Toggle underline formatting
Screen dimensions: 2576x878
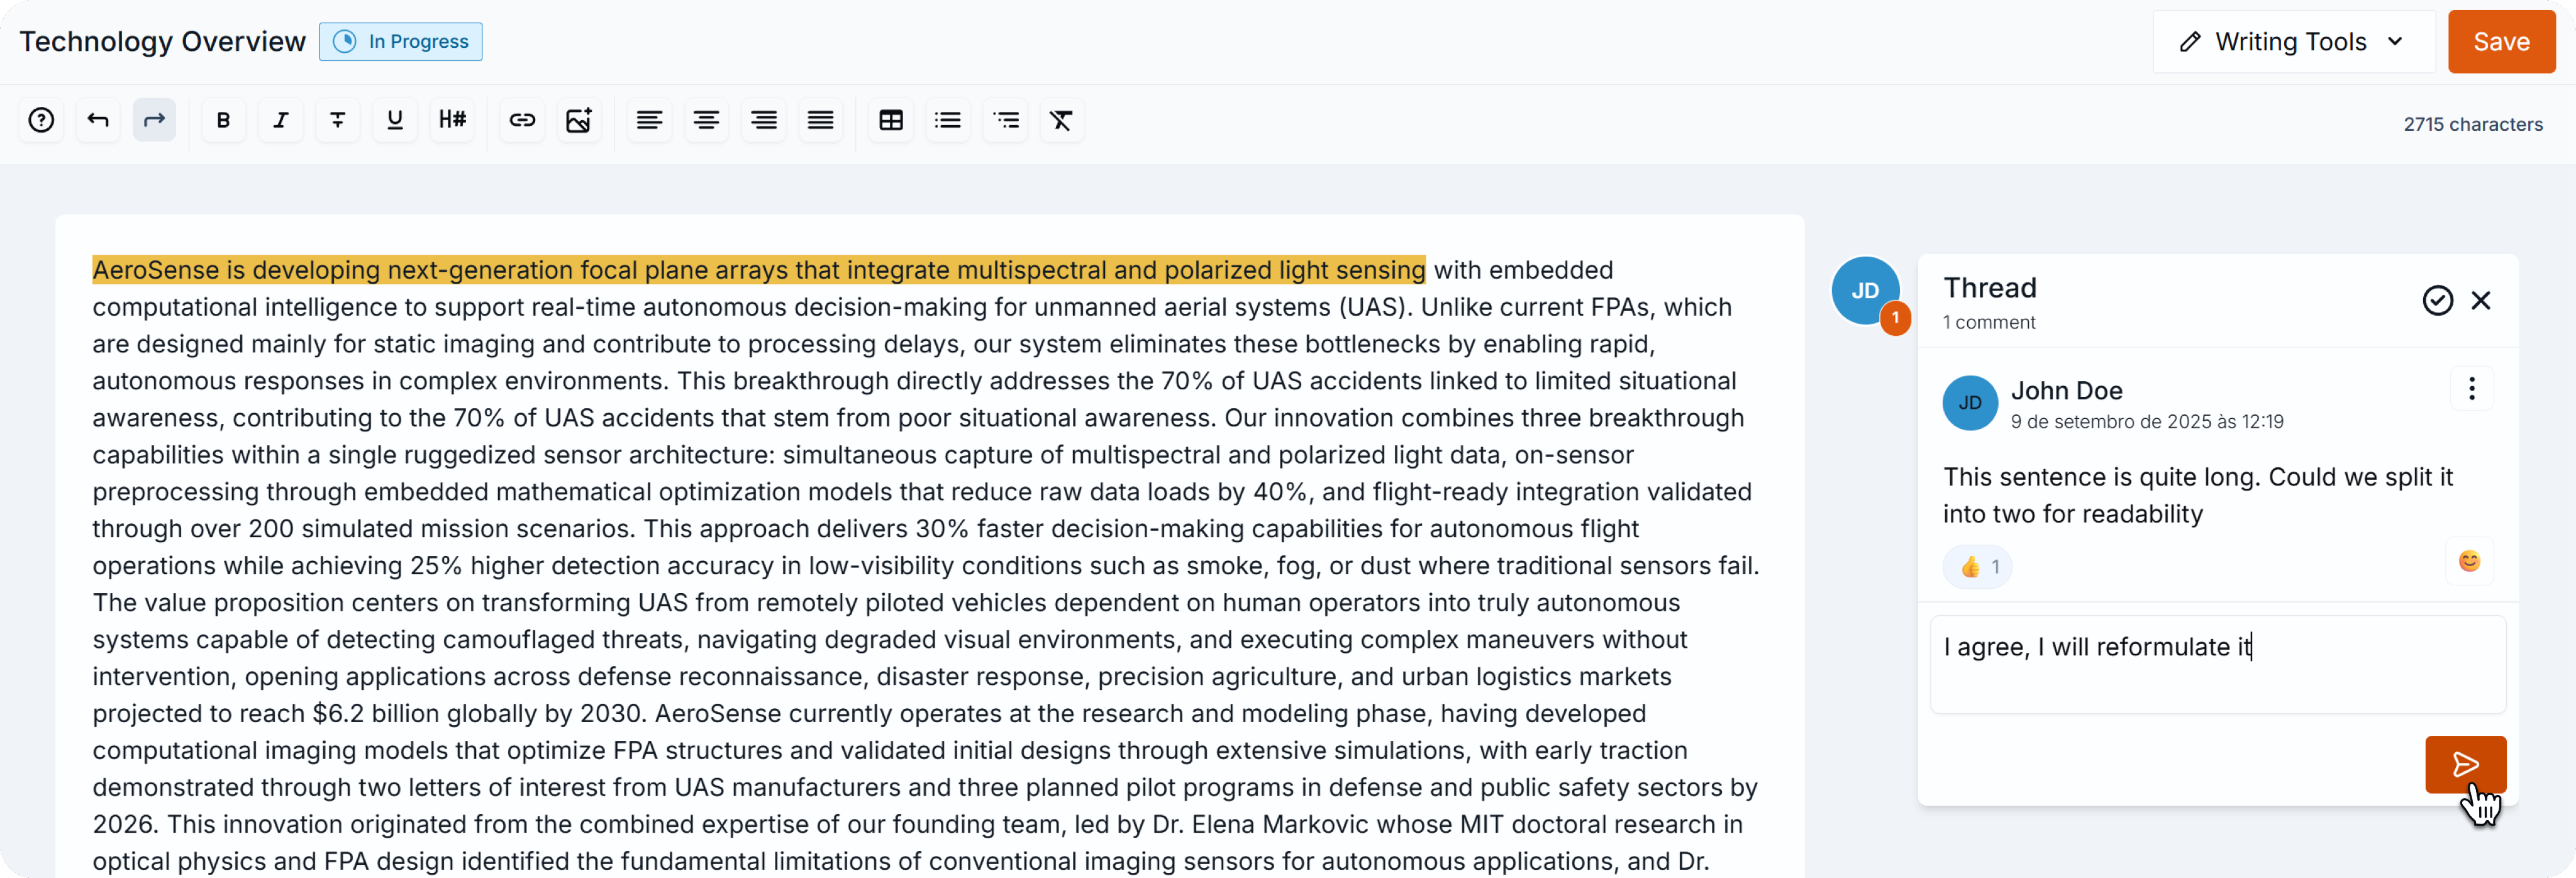coord(395,121)
